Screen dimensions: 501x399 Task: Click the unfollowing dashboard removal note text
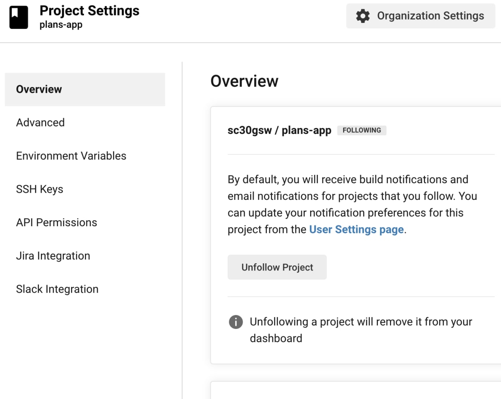(361, 330)
